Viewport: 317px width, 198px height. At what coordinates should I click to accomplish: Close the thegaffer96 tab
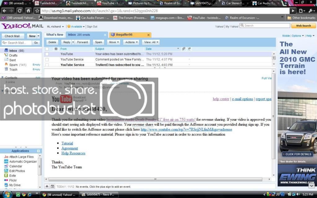[x=148, y=35]
